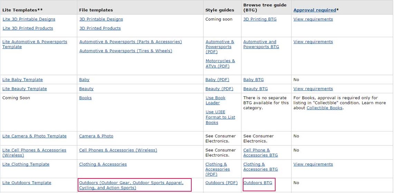Open the Outdoors BTG link
The height and width of the screenshot is (193, 394).
pos(258,183)
